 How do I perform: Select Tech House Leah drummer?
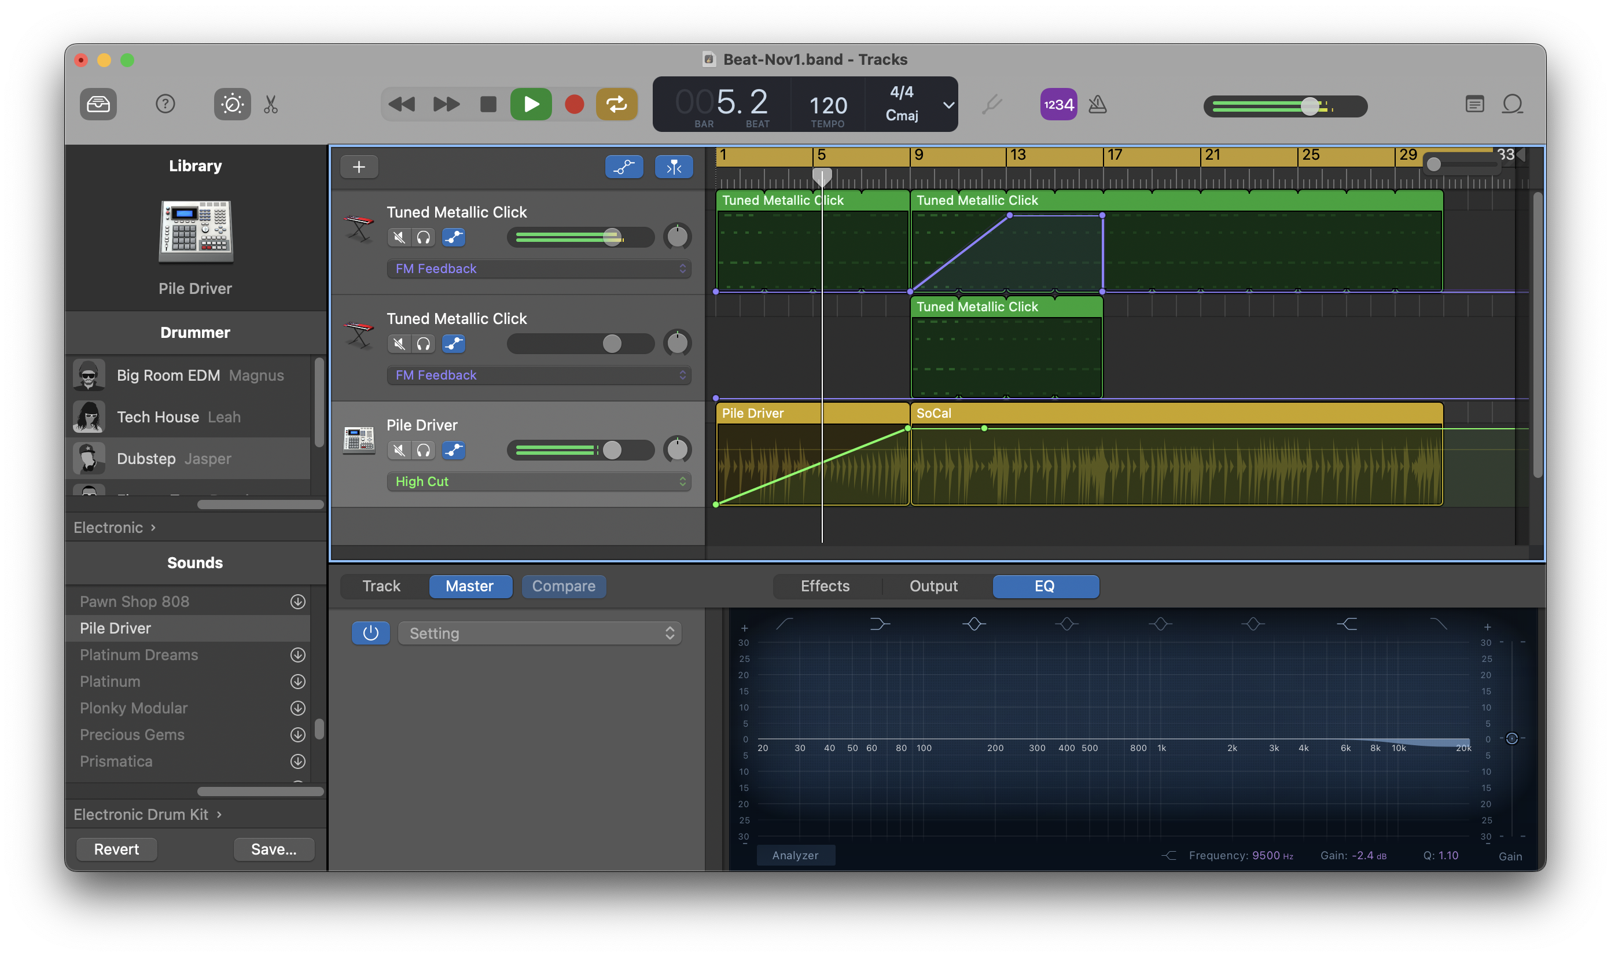[x=188, y=417]
